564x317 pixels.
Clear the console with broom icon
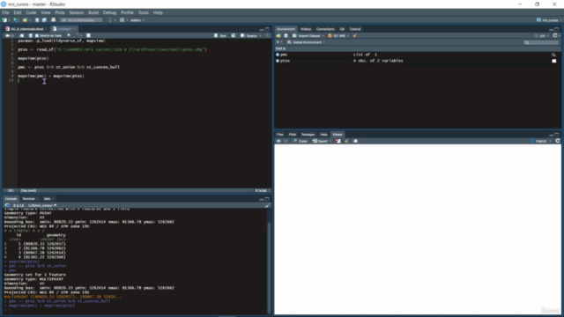coord(267,205)
